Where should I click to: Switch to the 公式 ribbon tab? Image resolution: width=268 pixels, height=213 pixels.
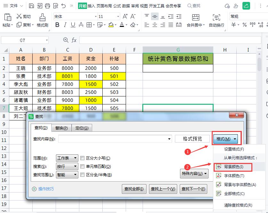click(x=117, y=6)
